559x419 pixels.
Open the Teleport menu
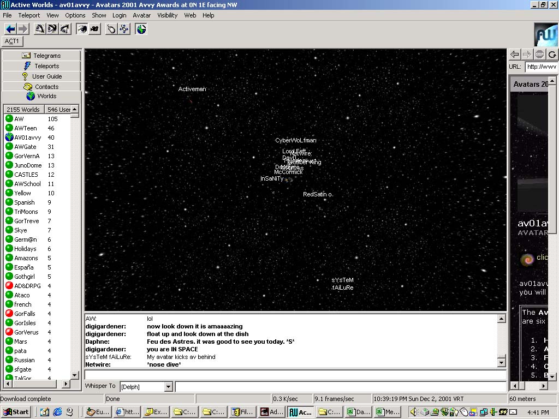pyautogui.click(x=29, y=15)
